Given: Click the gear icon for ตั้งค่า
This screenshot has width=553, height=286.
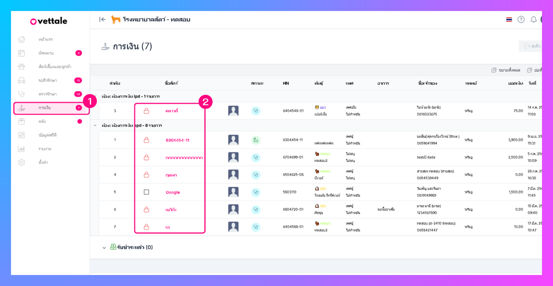Looking at the screenshot, I should (x=22, y=162).
